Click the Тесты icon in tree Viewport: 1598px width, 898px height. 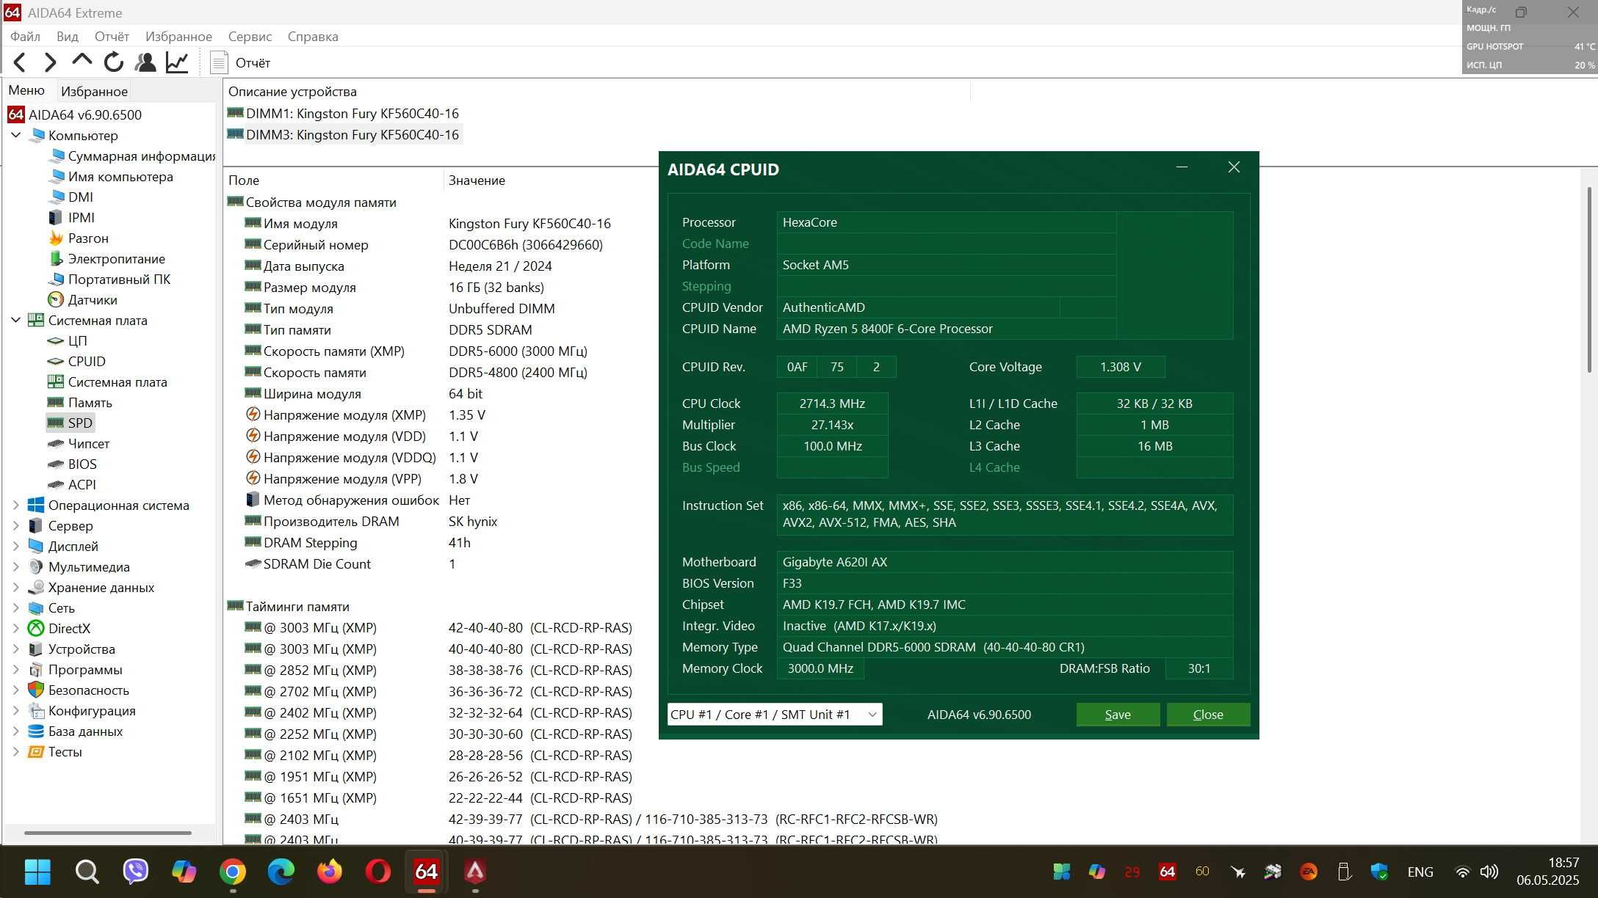[x=35, y=751]
